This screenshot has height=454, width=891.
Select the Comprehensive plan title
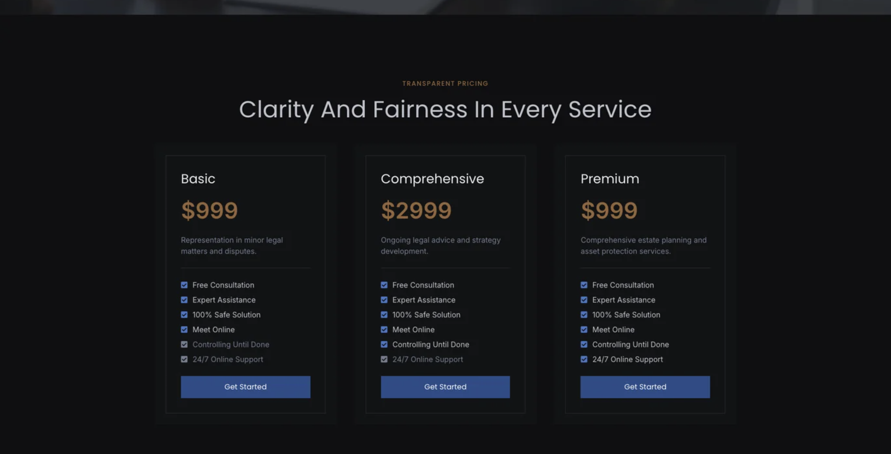432,179
